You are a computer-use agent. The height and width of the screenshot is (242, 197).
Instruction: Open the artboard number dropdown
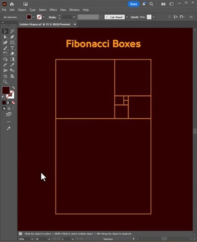click(x=73, y=239)
